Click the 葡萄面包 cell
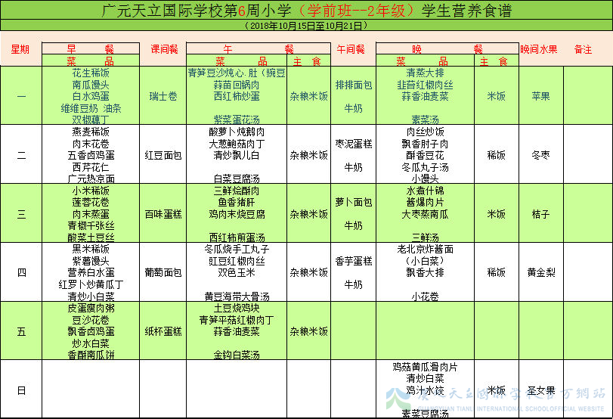Viewport: 613px width, 419px height. pos(163,272)
